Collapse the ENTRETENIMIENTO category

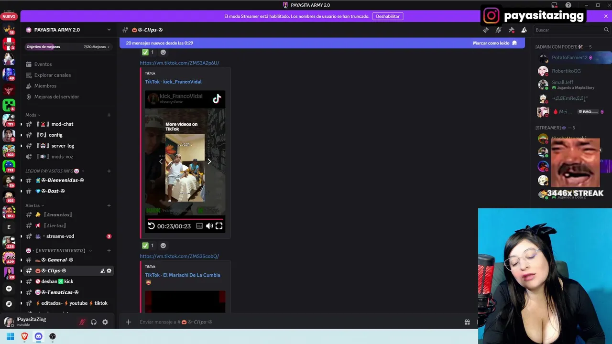(59, 251)
